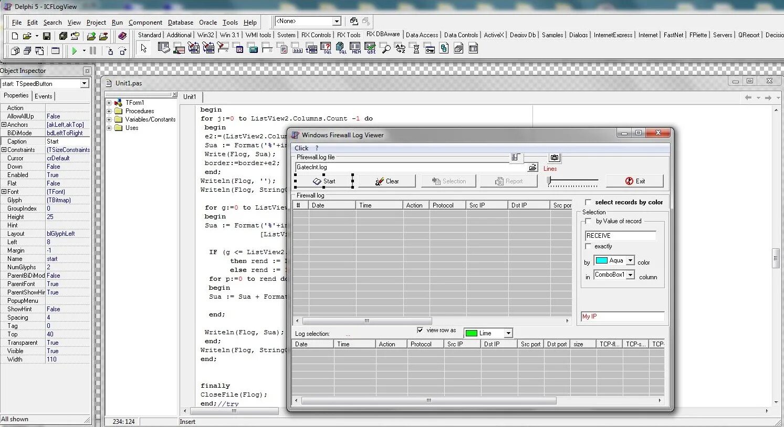
Task: Click the GatecInt.log path input field
Action: 411,167
